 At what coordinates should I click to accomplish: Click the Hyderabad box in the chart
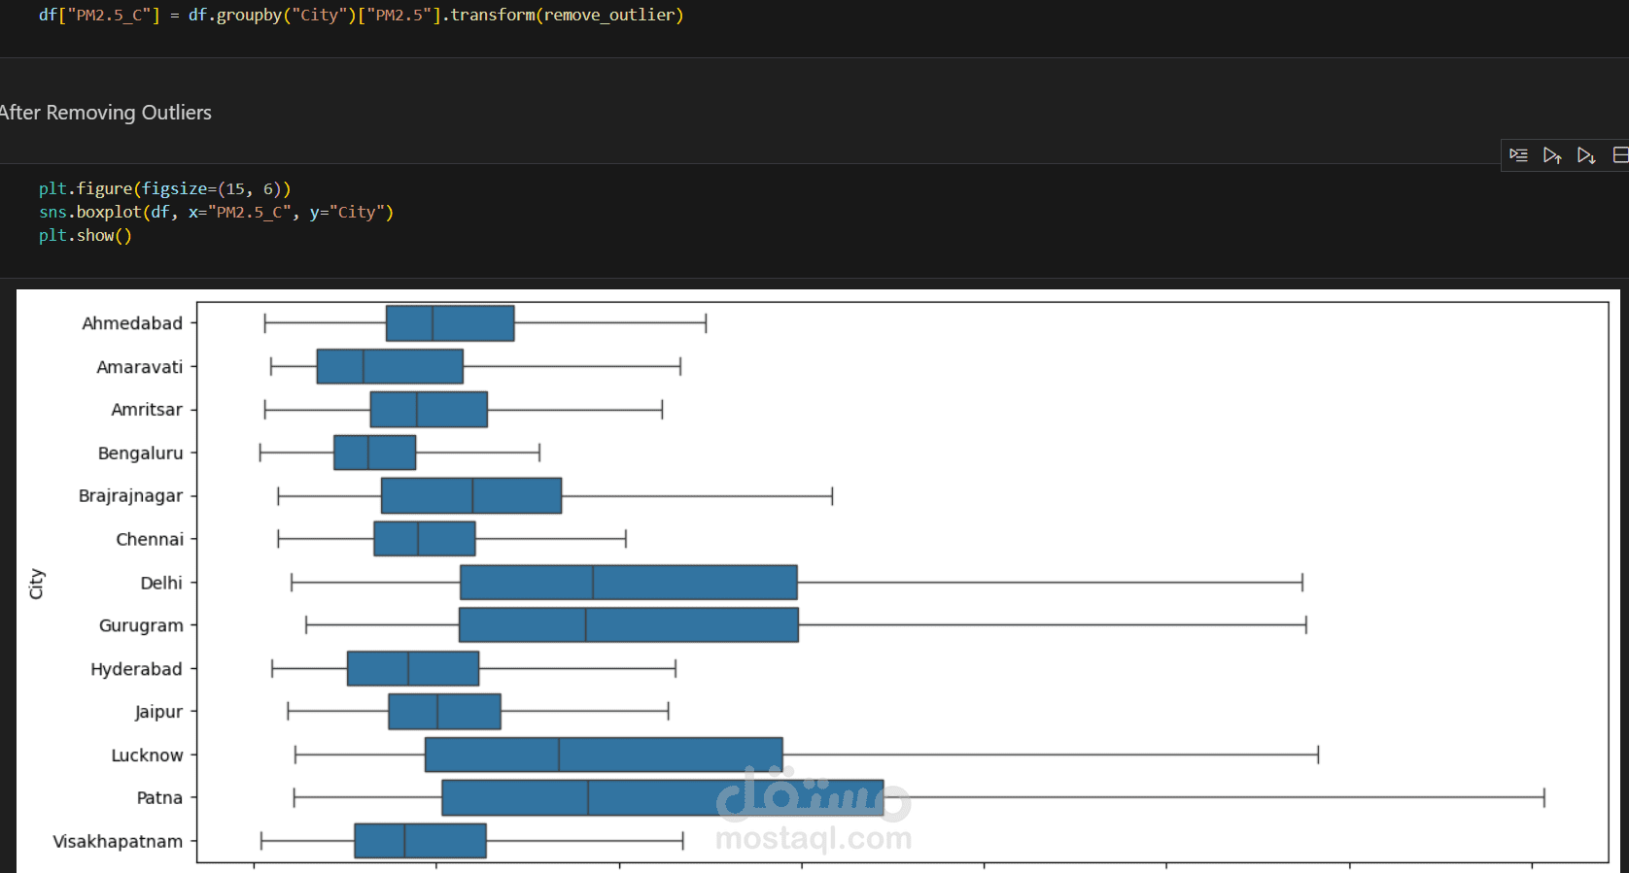coord(413,668)
